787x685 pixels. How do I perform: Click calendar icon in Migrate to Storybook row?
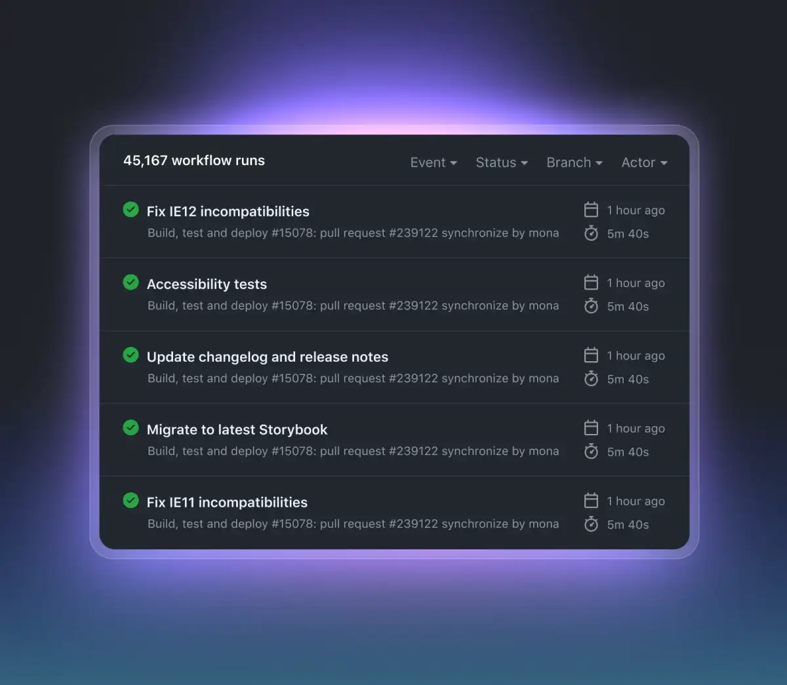(591, 428)
